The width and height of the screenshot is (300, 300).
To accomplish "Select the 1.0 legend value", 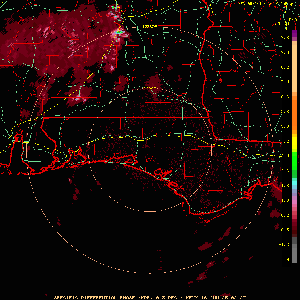I will [285, 200].
